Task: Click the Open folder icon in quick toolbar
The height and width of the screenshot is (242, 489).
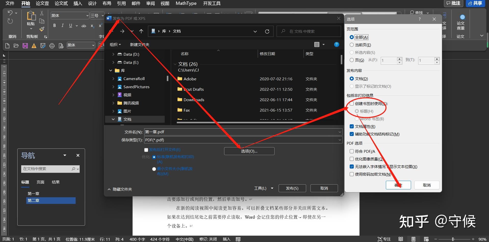Action: 16,46
